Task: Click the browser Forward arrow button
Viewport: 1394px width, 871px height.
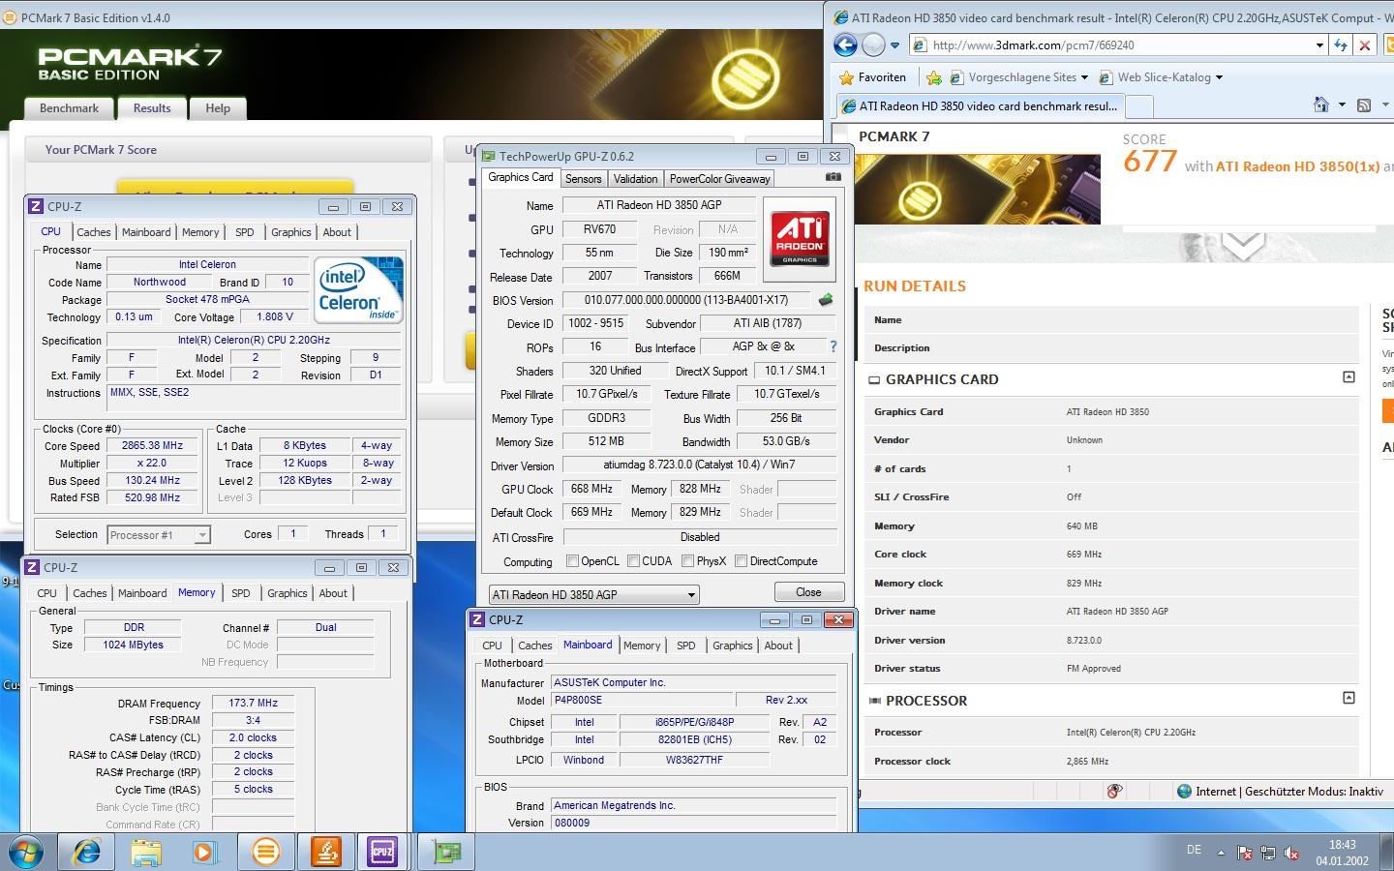Action: tap(873, 45)
